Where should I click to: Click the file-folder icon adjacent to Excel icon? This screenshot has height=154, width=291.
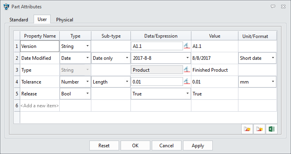[259, 129]
